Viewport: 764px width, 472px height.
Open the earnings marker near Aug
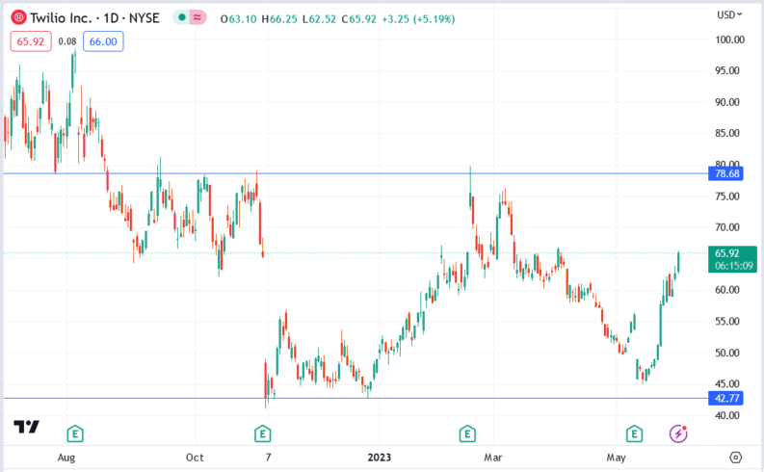coord(75,433)
